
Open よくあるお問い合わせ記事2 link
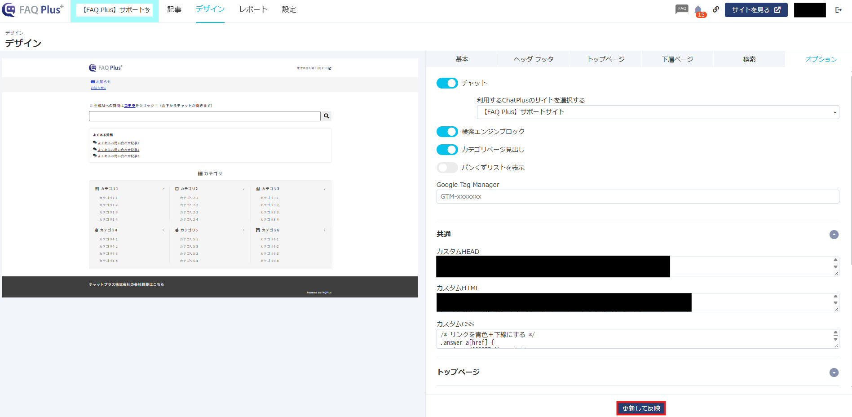coord(118,150)
